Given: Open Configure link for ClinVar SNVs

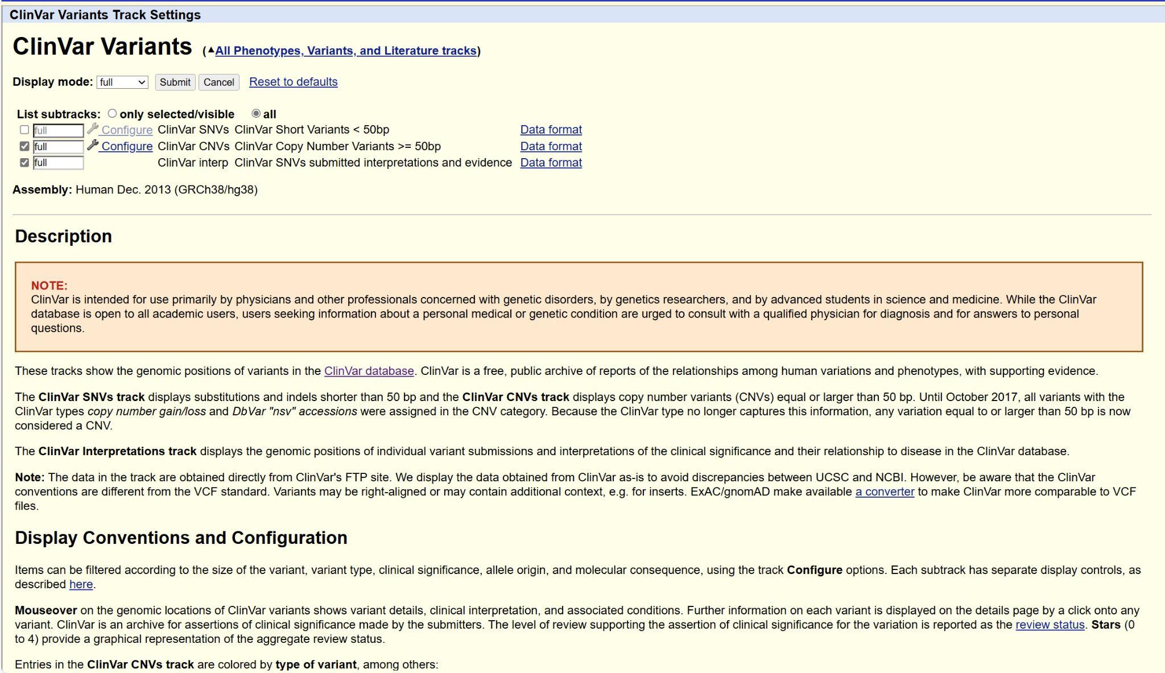Looking at the screenshot, I should click(x=127, y=130).
